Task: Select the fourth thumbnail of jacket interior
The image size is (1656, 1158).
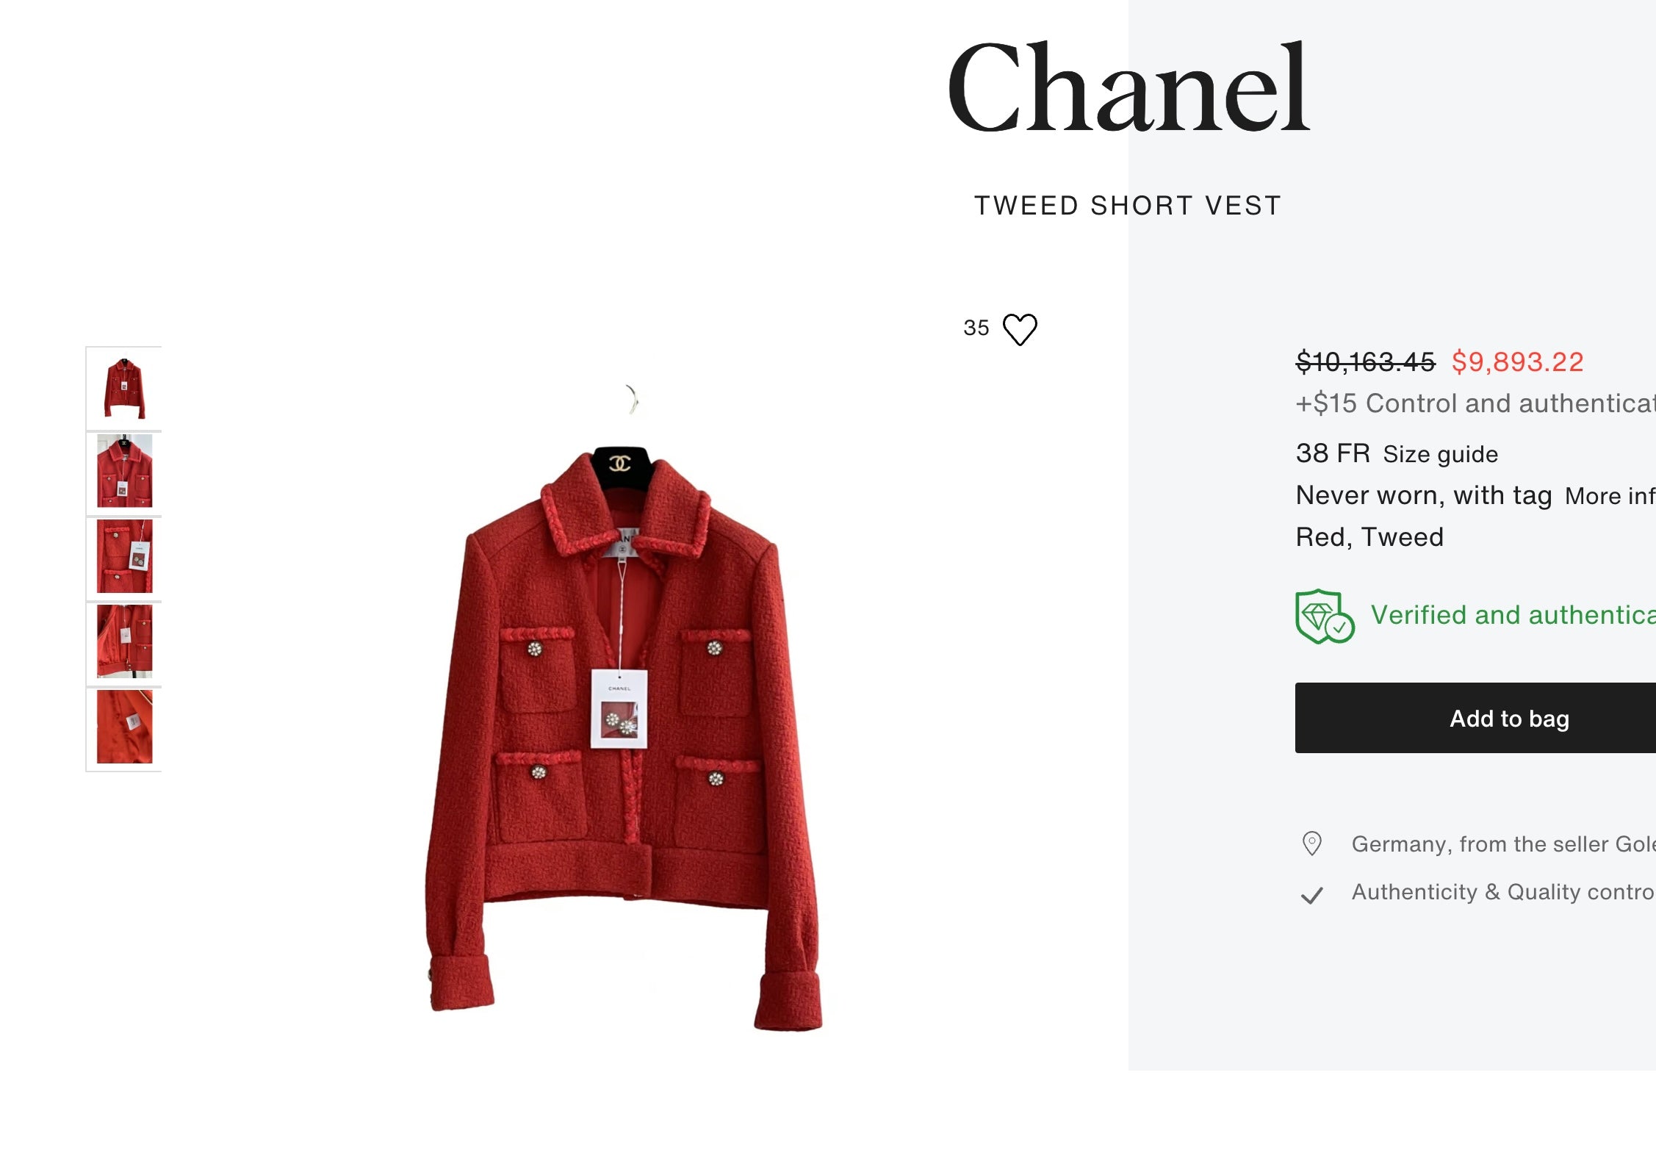Action: (124, 641)
